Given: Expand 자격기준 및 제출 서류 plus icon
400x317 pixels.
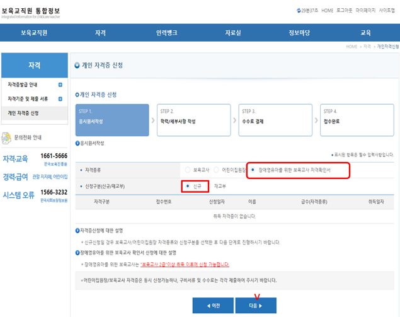Looking at the screenshot, I should coord(60,99).
